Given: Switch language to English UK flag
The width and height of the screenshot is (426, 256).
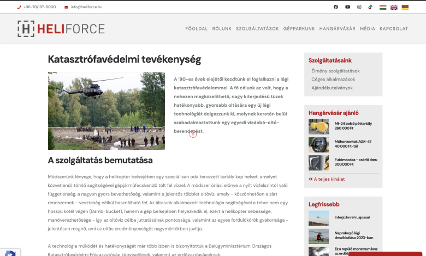Looking at the screenshot, I should tap(394, 7).
